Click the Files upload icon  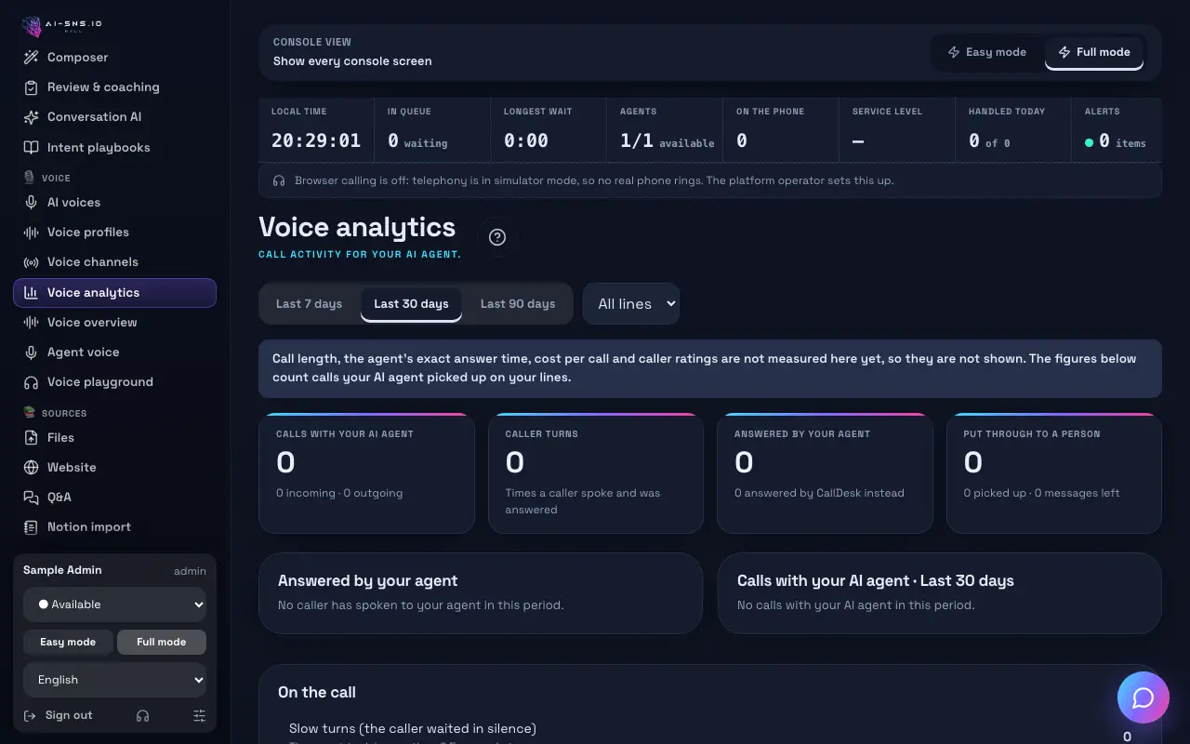31,438
